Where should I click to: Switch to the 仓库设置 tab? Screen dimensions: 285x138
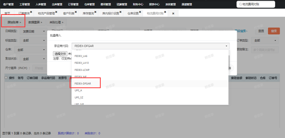pyautogui.click(x=133, y=13)
